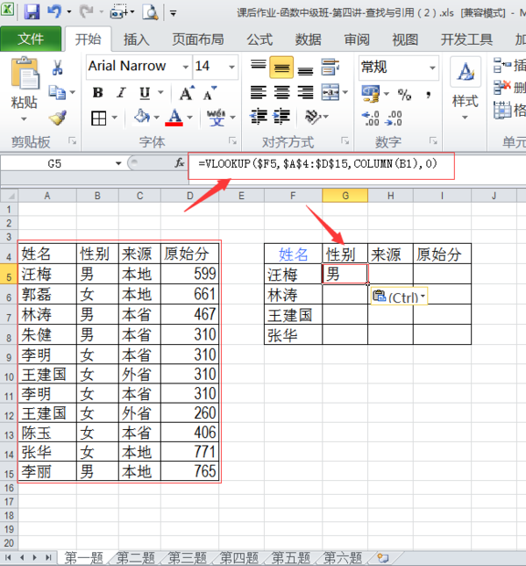The height and width of the screenshot is (566, 526).
Task: Switch to the 公式 ribbon tab
Action: coord(259,39)
